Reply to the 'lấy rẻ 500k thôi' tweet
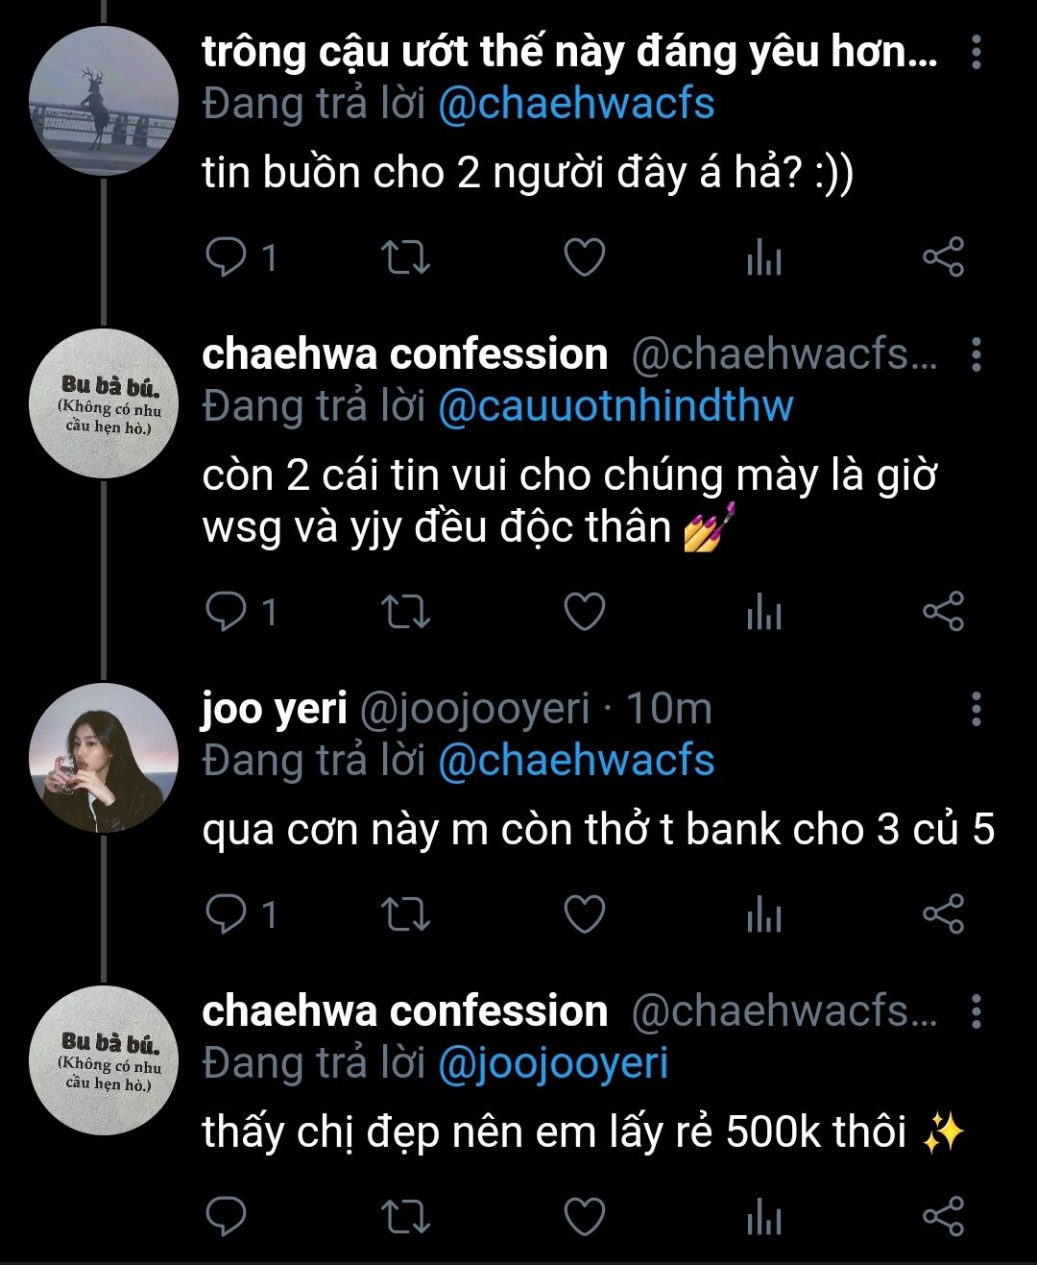1037x1265 pixels. (x=227, y=1217)
